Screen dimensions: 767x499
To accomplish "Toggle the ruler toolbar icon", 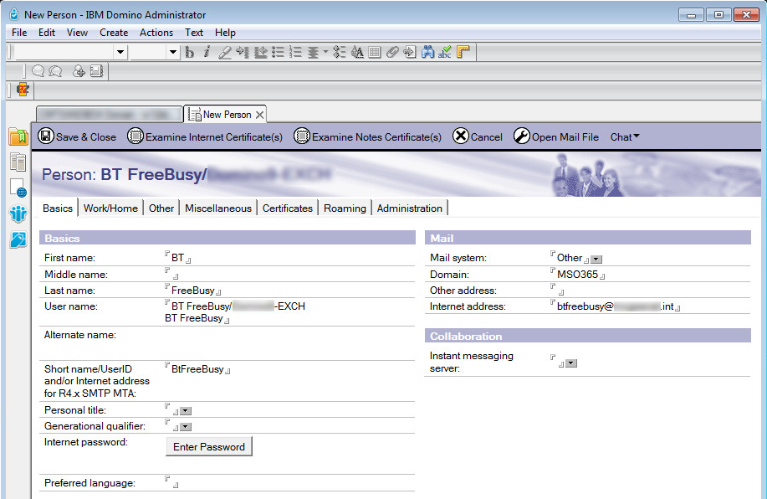I will click(x=463, y=52).
